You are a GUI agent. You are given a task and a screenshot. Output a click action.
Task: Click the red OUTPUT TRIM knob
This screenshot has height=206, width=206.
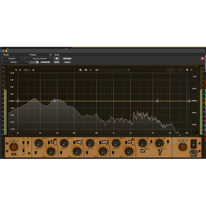click(x=183, y=147)
